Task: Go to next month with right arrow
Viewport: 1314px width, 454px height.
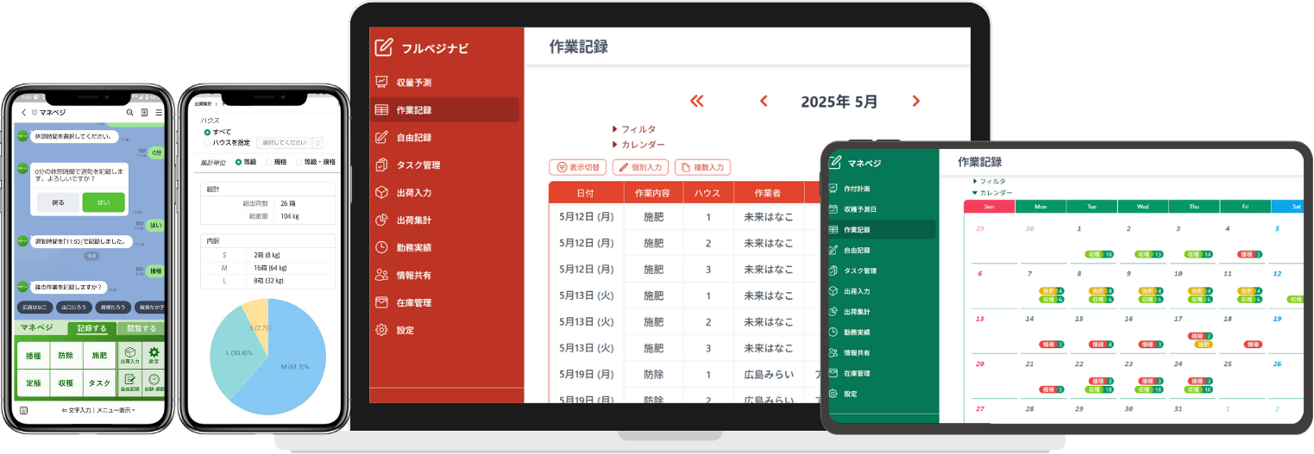Action: pyautogui.click(x=915, y=102)
